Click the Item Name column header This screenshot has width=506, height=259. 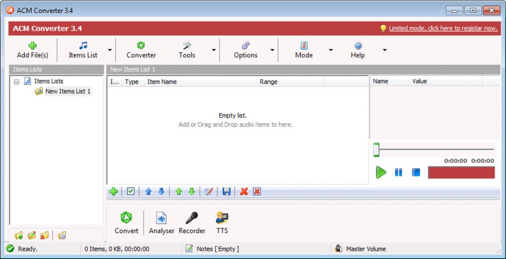[200, 82]
